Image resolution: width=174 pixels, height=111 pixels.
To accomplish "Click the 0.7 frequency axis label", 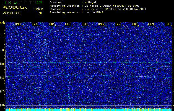I will 2,92.
